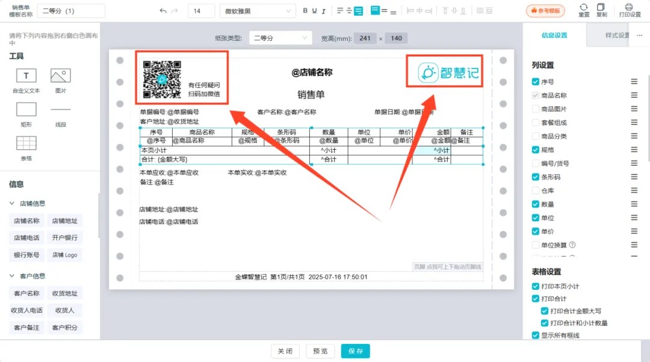Distribute objects horizontally
650x362 pixels.
click(x=480, y=11)
